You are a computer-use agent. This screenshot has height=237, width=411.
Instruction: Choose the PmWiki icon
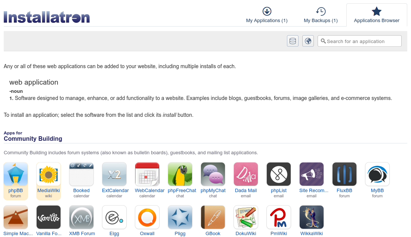(279, 217)
